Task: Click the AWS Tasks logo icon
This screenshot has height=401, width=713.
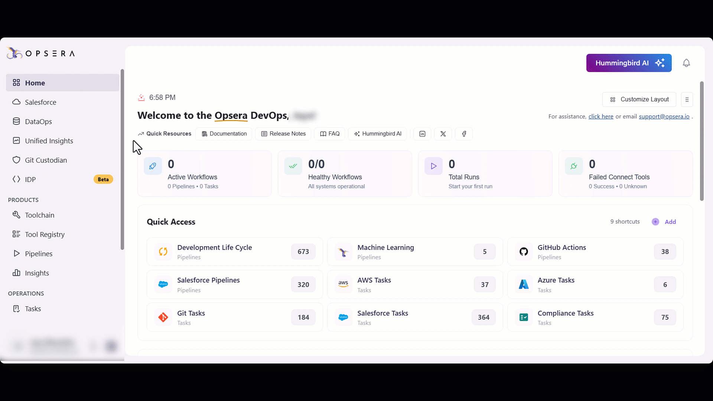Action: tap(343, 284)
